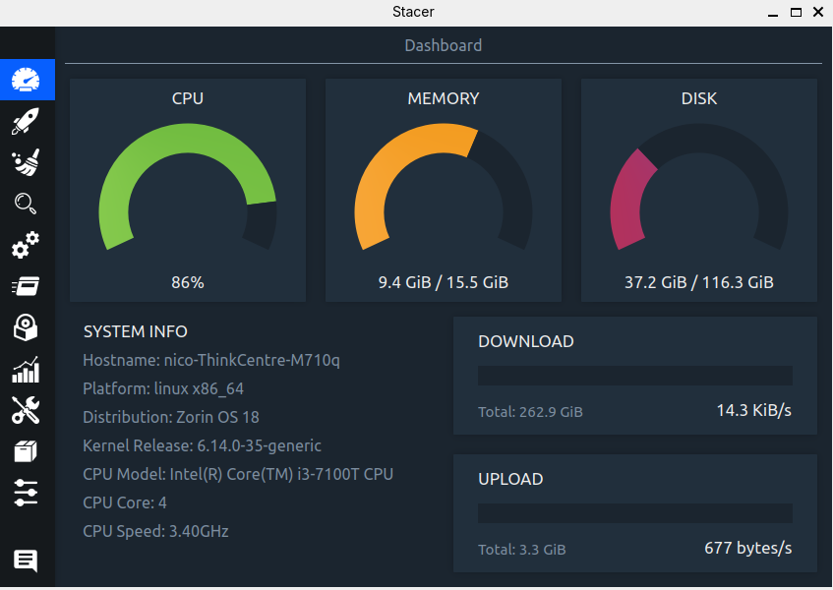Click the Feedback speech bubble icon
This screenshot has height=590, width=833.
[x=27, y=560]
